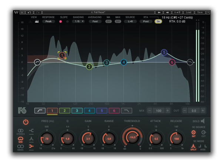Toggle the MAX Off switch
Viewport: 222px width, 160px height.
(x=118, y=21)
